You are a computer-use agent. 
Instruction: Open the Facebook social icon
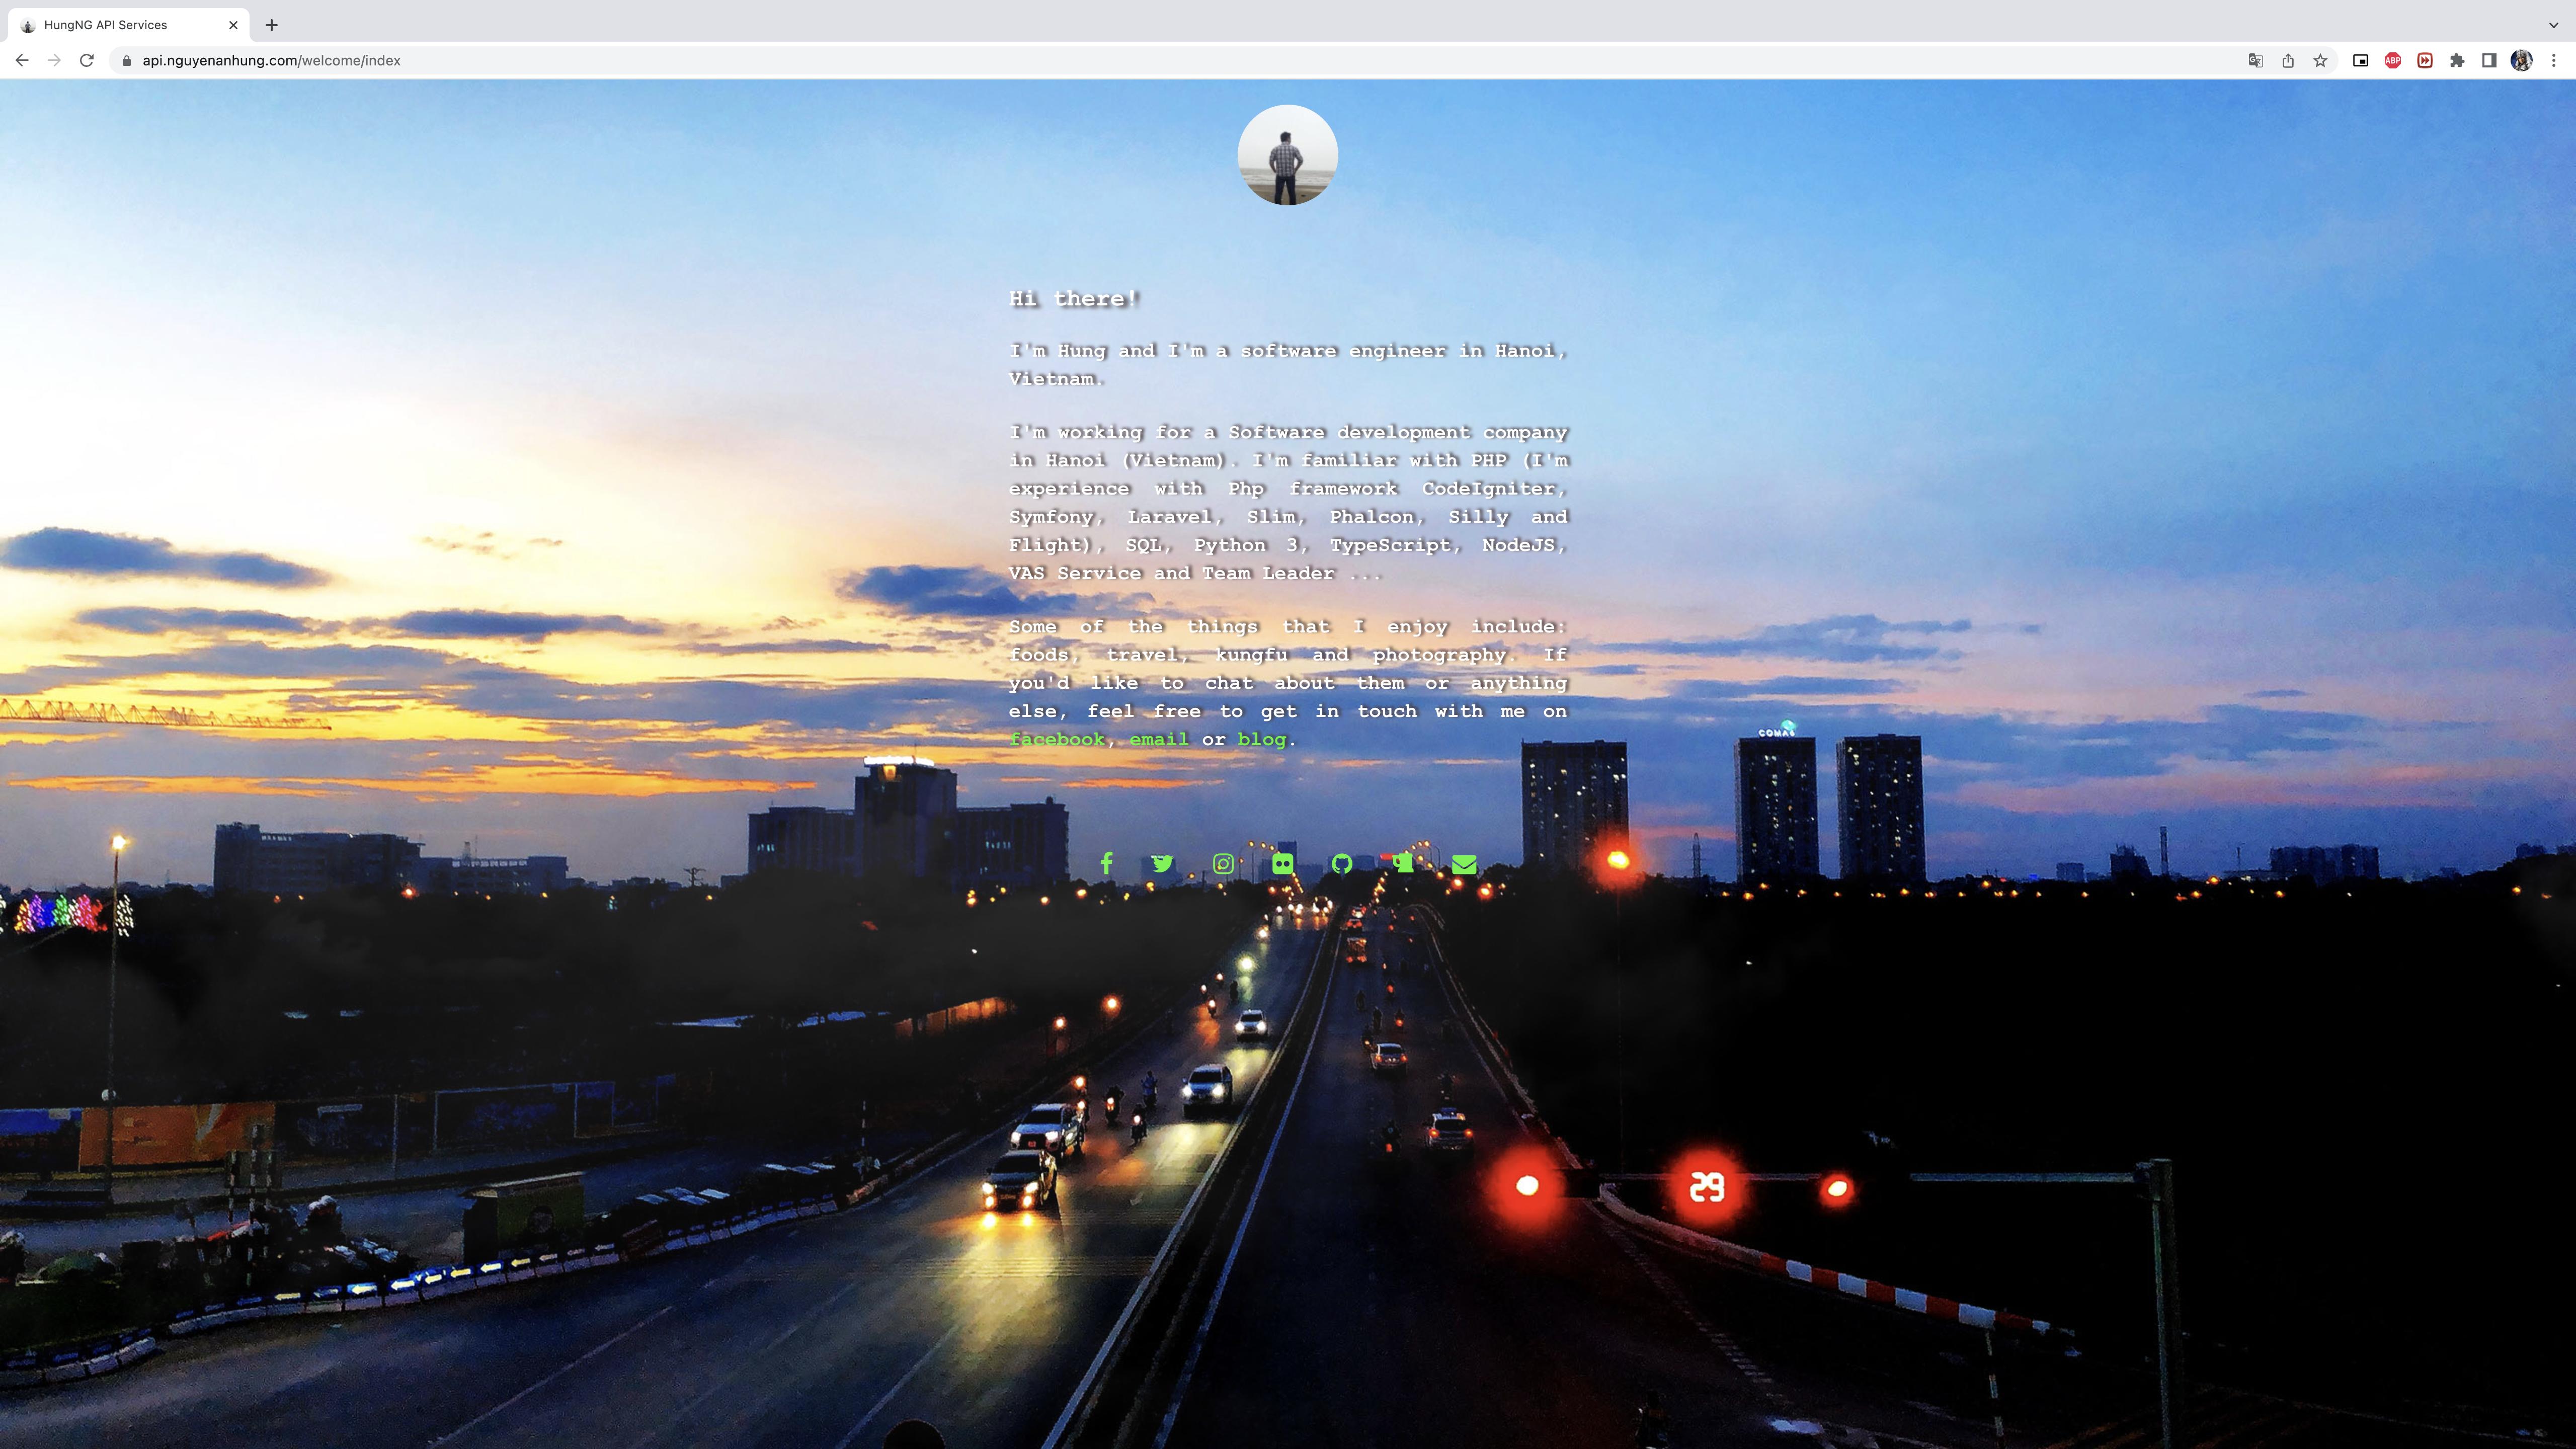click(x=1106, y=863)
